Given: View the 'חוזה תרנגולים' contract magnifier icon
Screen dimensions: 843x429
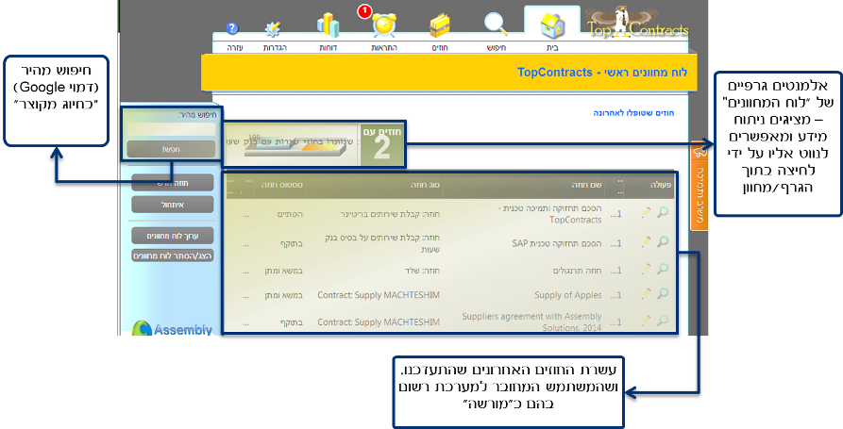Looking at the screenshot, I should (663, 269).
